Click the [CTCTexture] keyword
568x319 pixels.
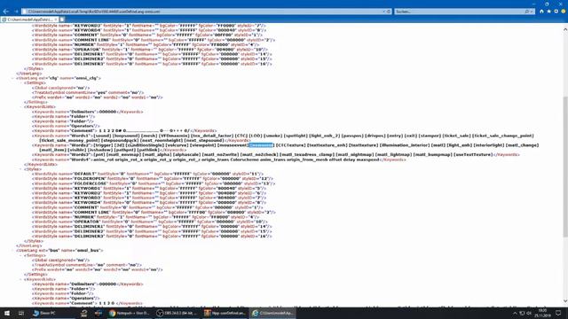pos(290,145)
